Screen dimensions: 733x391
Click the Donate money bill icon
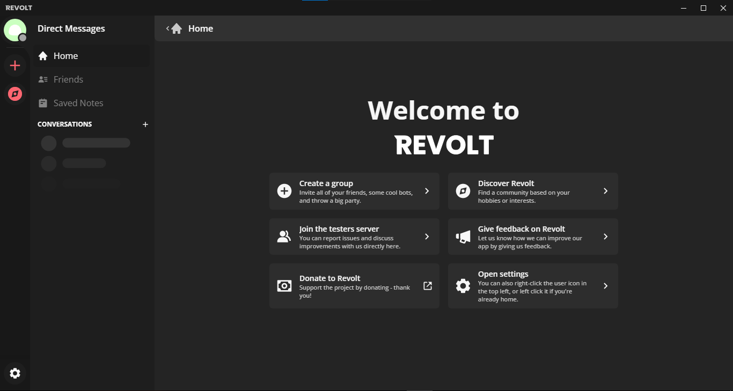284,286
